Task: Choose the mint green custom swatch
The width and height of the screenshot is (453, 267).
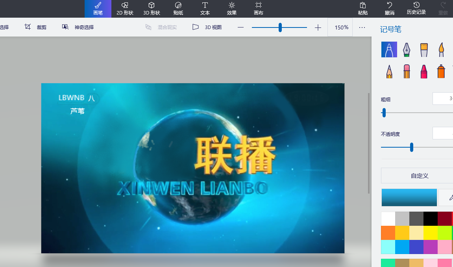Action: coord(388,263)
